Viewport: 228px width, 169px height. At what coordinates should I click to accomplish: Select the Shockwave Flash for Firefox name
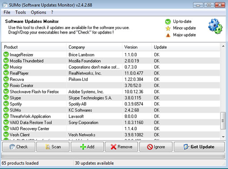(x=34, y=92)
